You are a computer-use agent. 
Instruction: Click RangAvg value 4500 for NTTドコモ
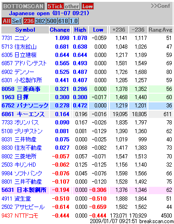click(166, 216)
